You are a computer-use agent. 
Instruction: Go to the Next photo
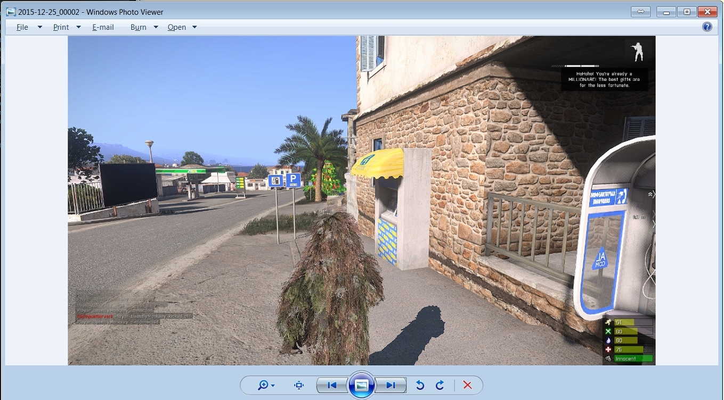coord(391,385)
